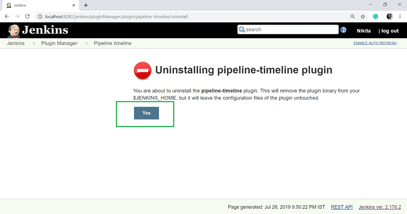
Task: Open the Chrome three-dot menu
Action: pyautogui.click(x=400, y=16)
